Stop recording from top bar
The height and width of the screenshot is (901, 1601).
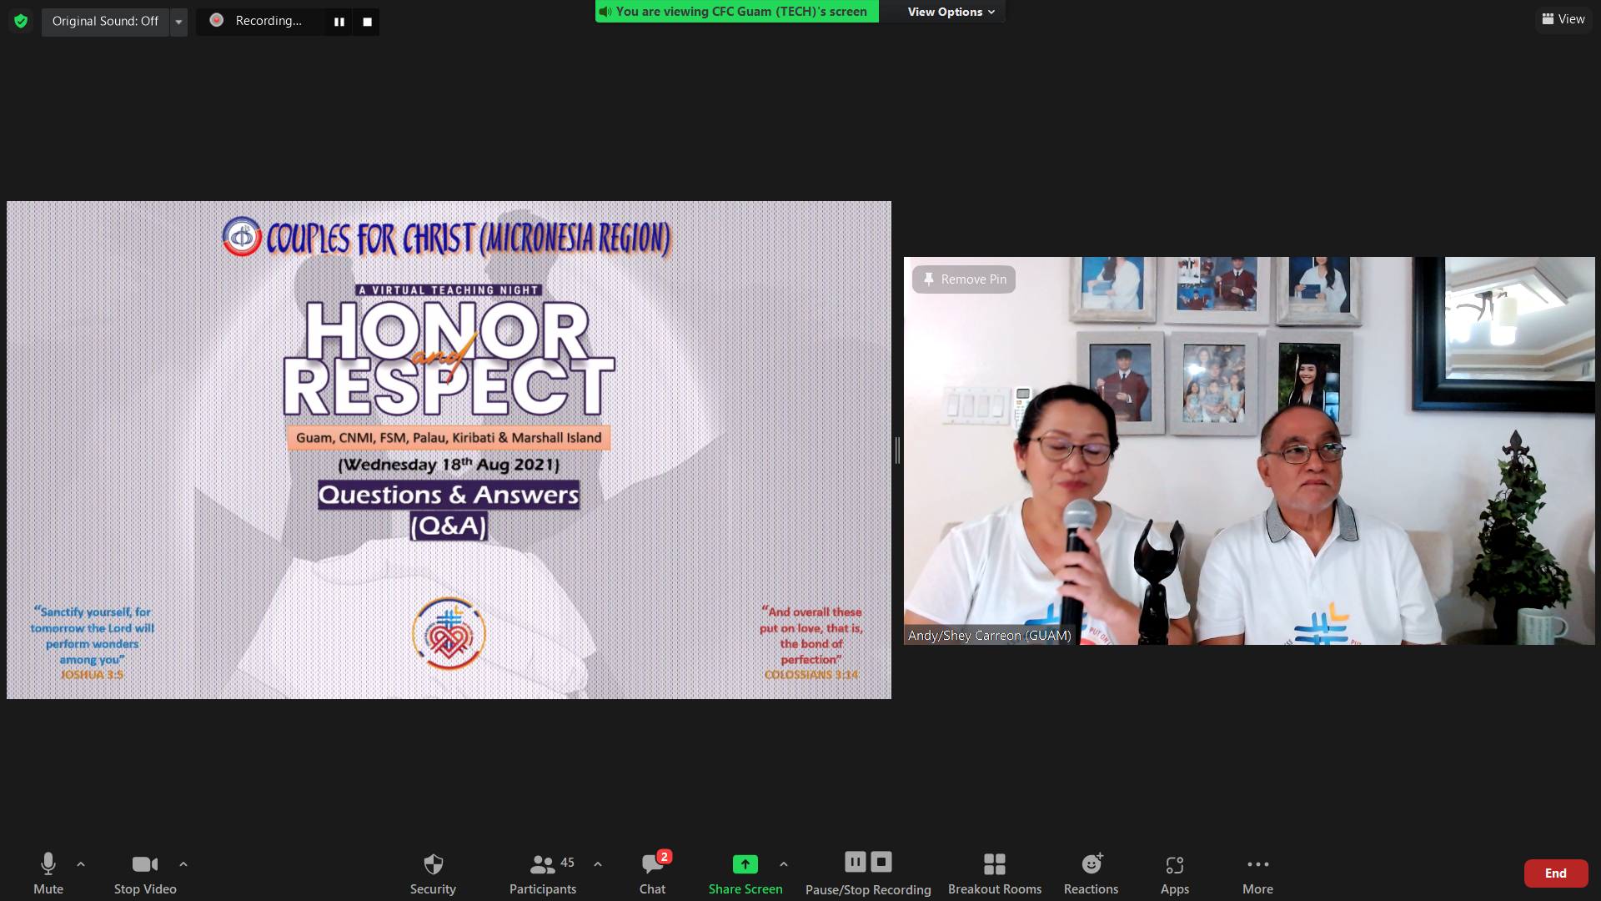coord(367,22)
